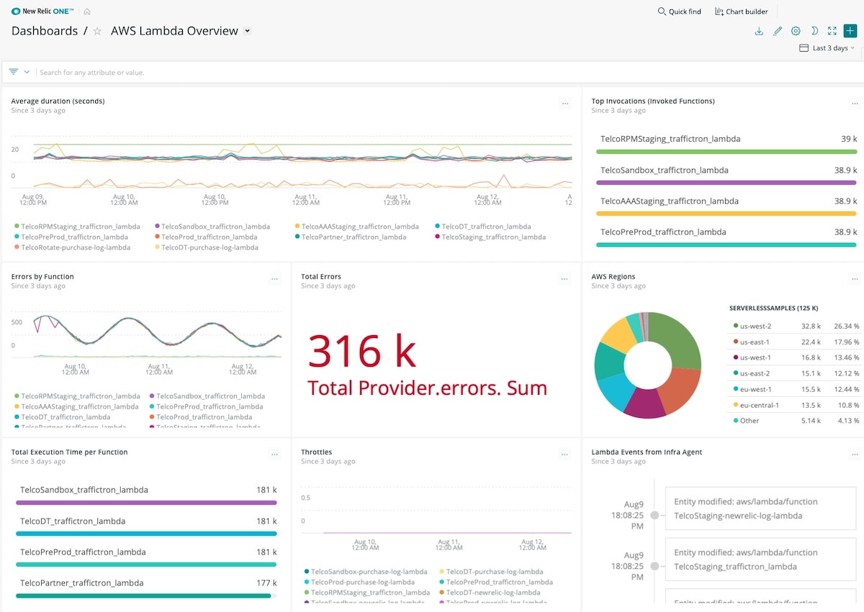Click the Dashboards breadcrumb link

pos(45,31)
